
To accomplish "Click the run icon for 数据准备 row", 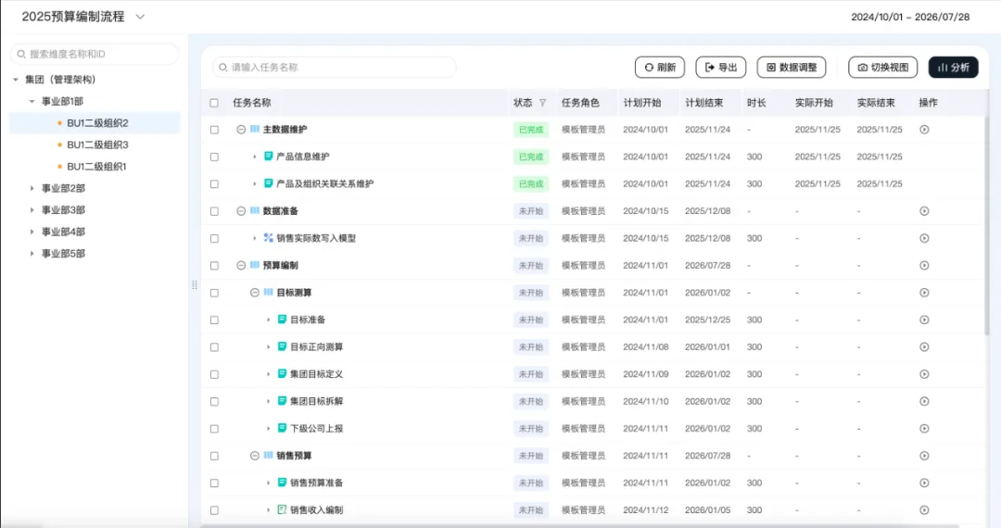I will click(924, 211).
